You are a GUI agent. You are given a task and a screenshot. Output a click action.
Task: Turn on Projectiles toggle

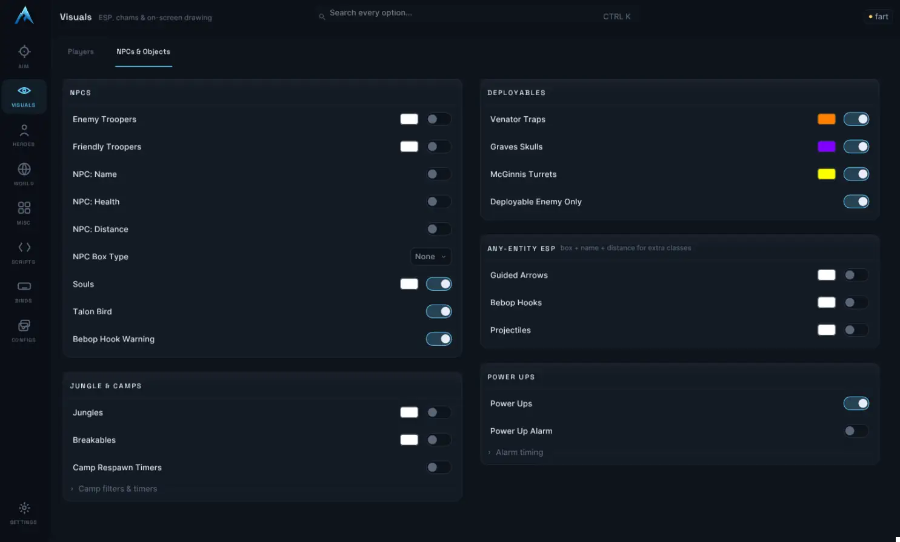(856, 330)
